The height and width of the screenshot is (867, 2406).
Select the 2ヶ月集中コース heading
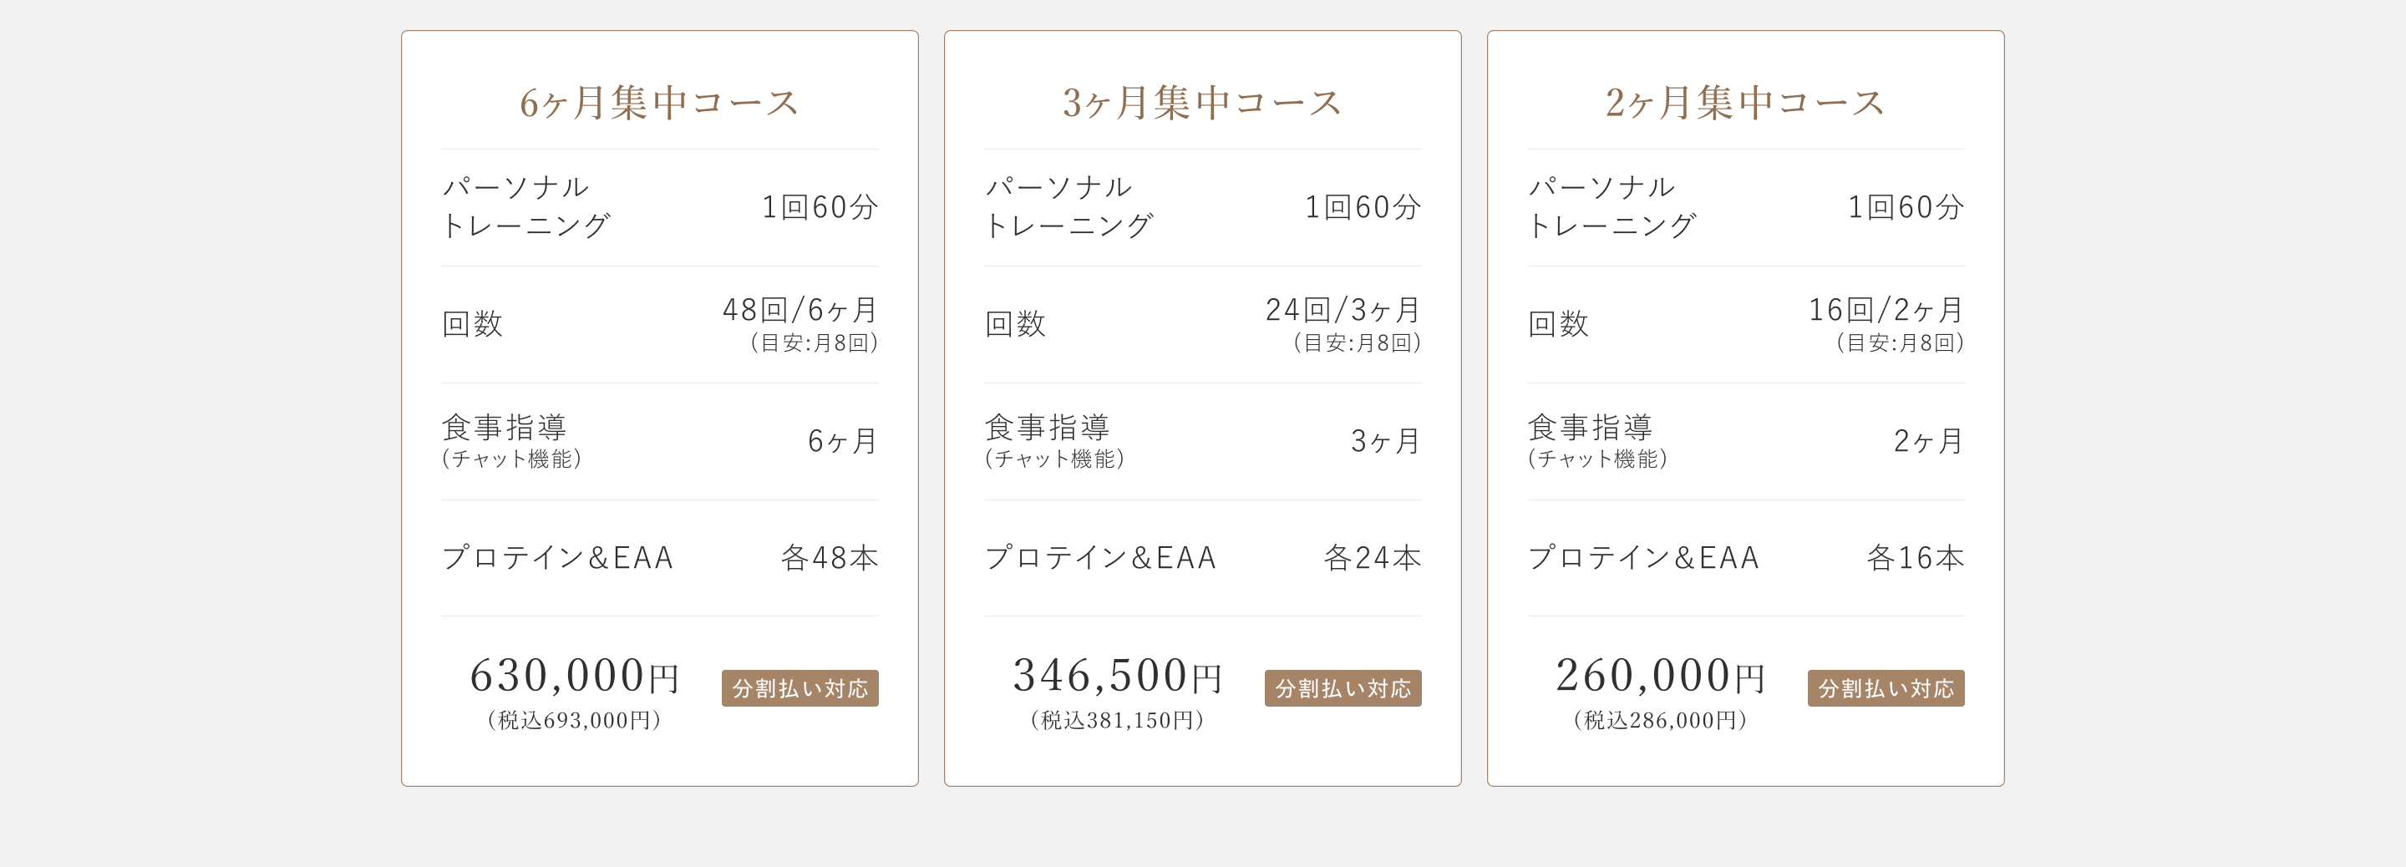tap(1744, 103)
